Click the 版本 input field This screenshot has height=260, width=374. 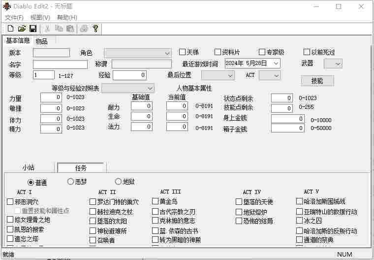pos(51,53)
